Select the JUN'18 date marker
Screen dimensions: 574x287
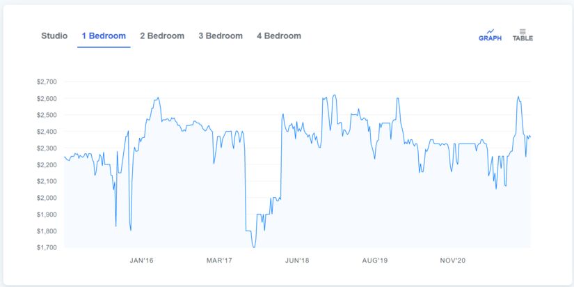(297, 261)
